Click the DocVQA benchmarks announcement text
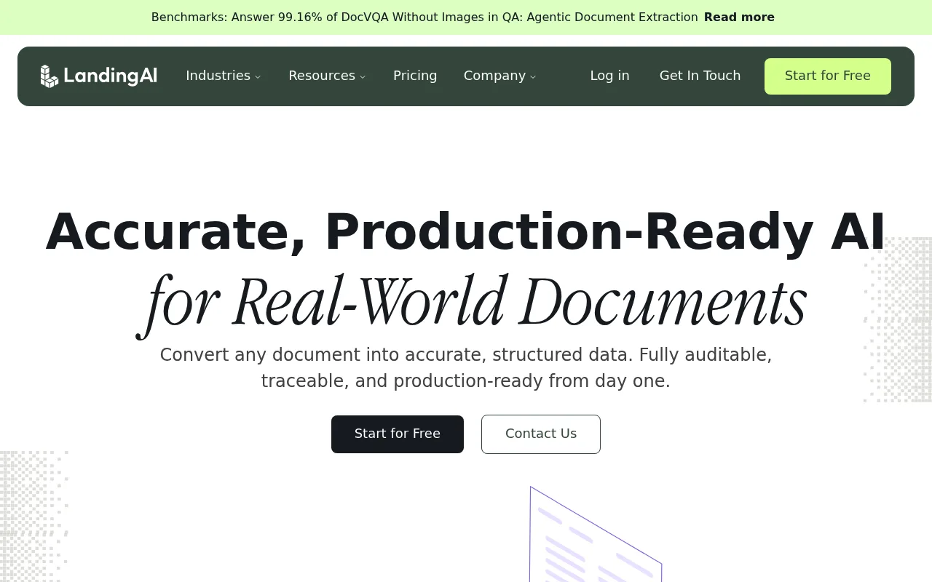The image size is (932, 582). pyautogui.click(x=424, y=17)
